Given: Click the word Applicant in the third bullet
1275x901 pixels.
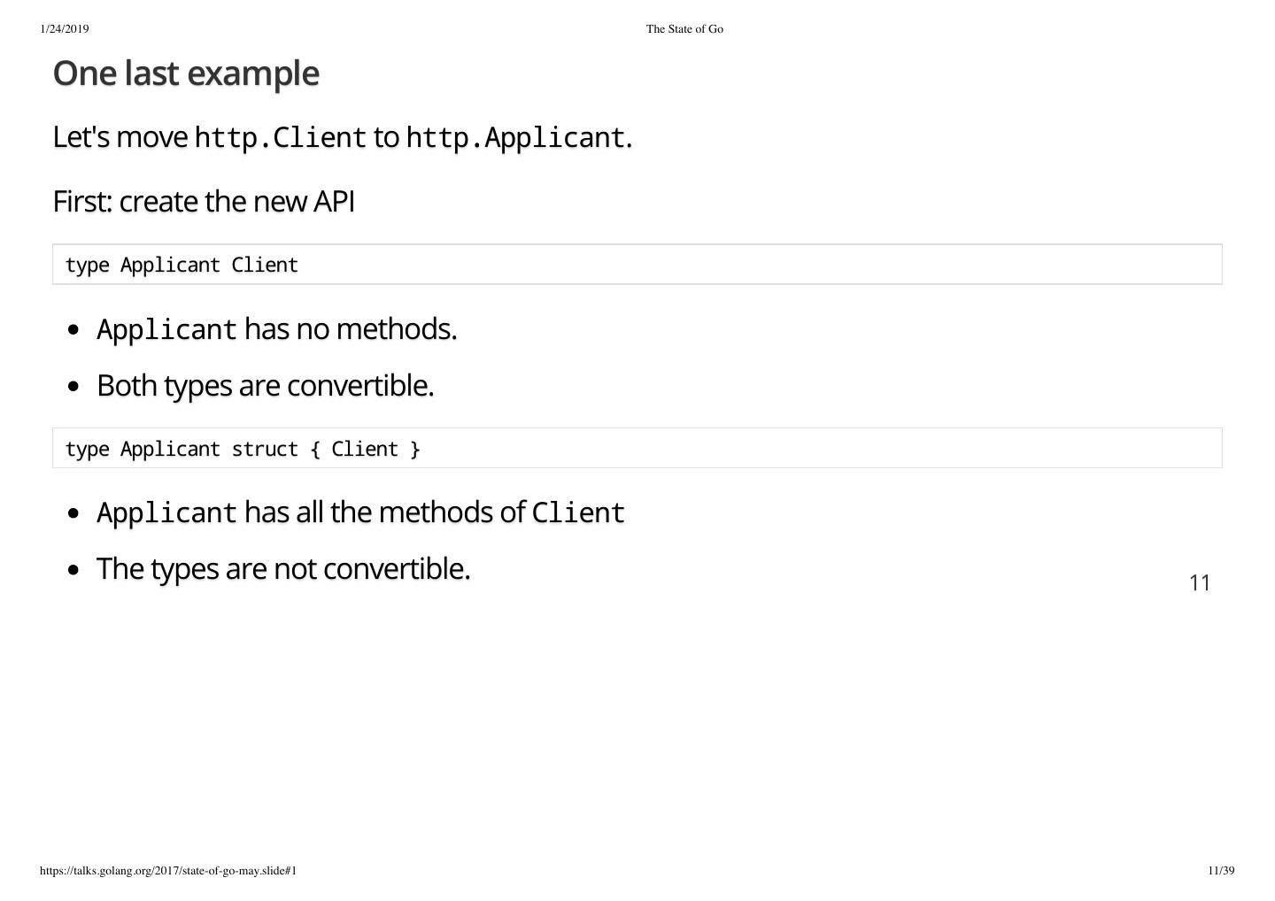Looking at the screenshot, I should pyautogui.click(x=166, y=513).
